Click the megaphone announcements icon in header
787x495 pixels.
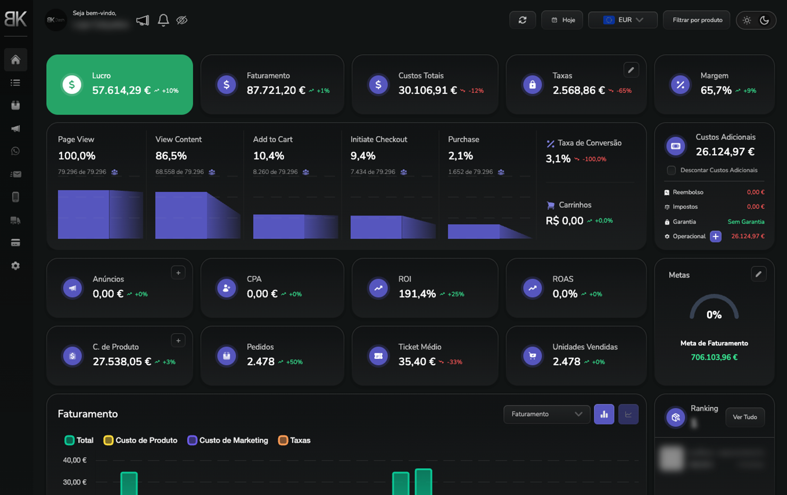[142, 20]
